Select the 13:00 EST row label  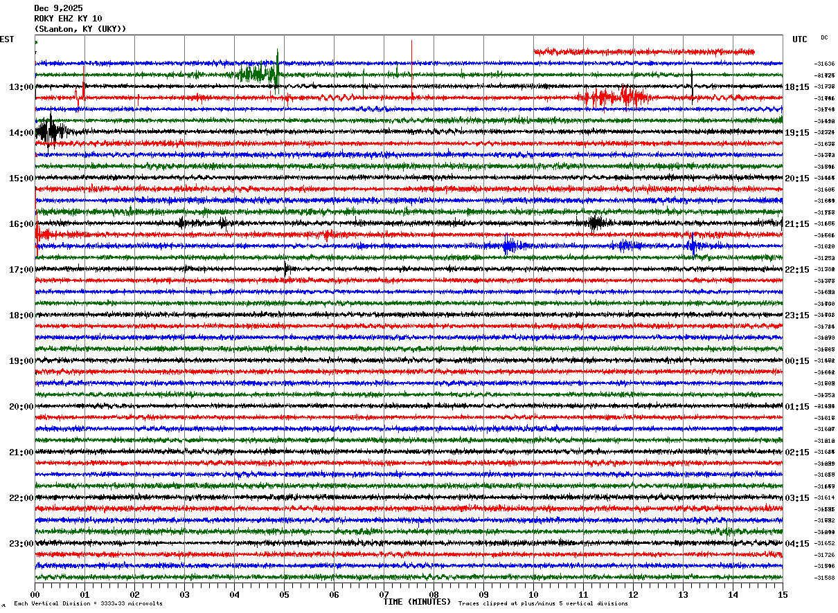[21, 87]
